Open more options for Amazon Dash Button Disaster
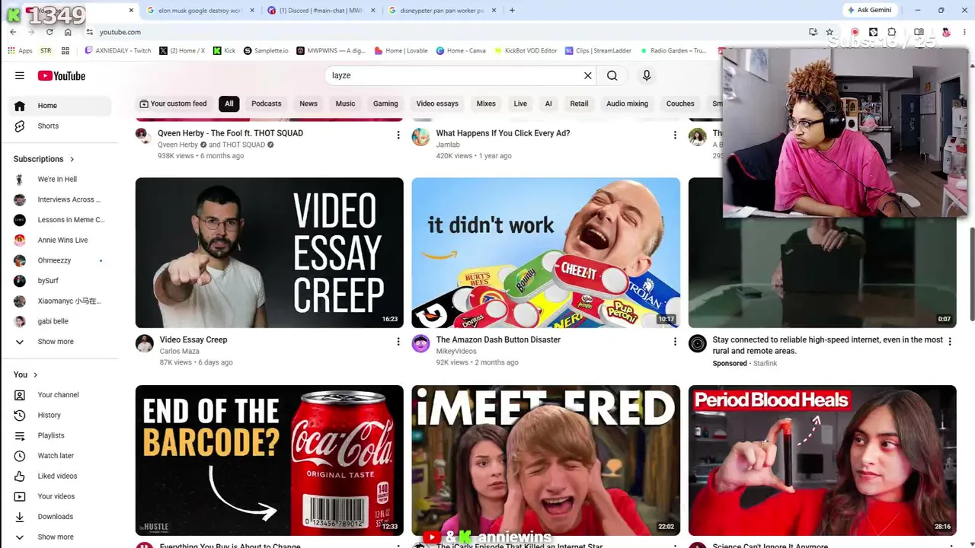 (x=674, y=342)
